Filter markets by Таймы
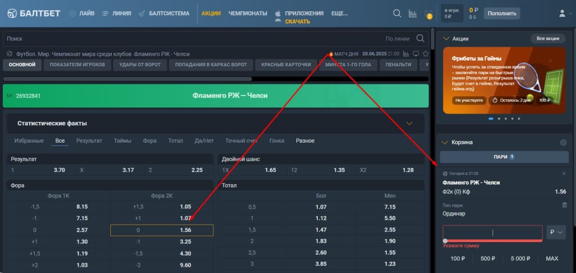This screenshot has height=273, width=576. (x=122, y=141)
